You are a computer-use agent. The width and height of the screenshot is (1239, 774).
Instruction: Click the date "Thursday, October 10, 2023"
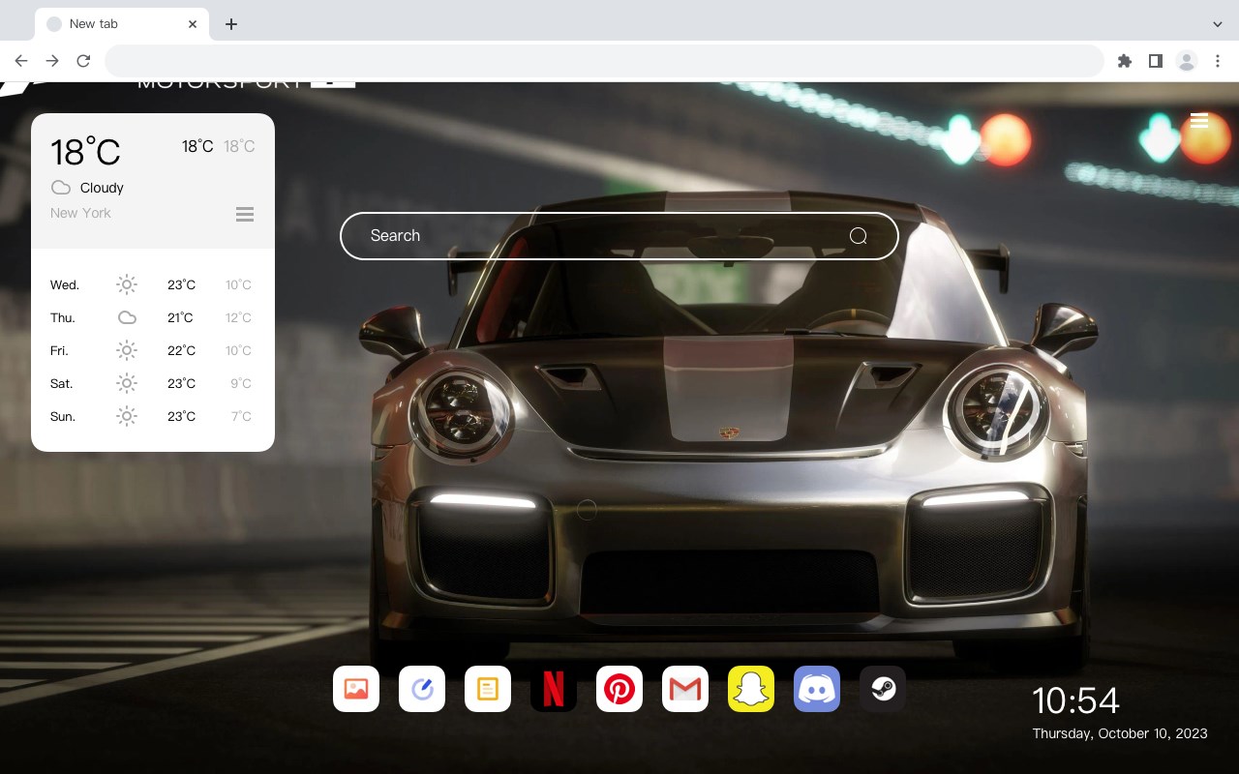[x=1120, y=733]
